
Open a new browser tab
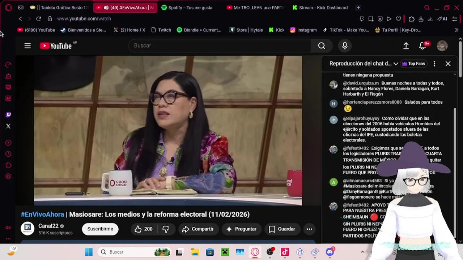click(358, 8)
